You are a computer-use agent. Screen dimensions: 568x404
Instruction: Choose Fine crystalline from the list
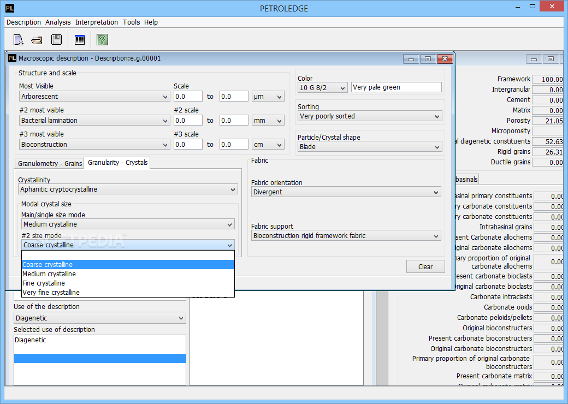tap(128, 283)
